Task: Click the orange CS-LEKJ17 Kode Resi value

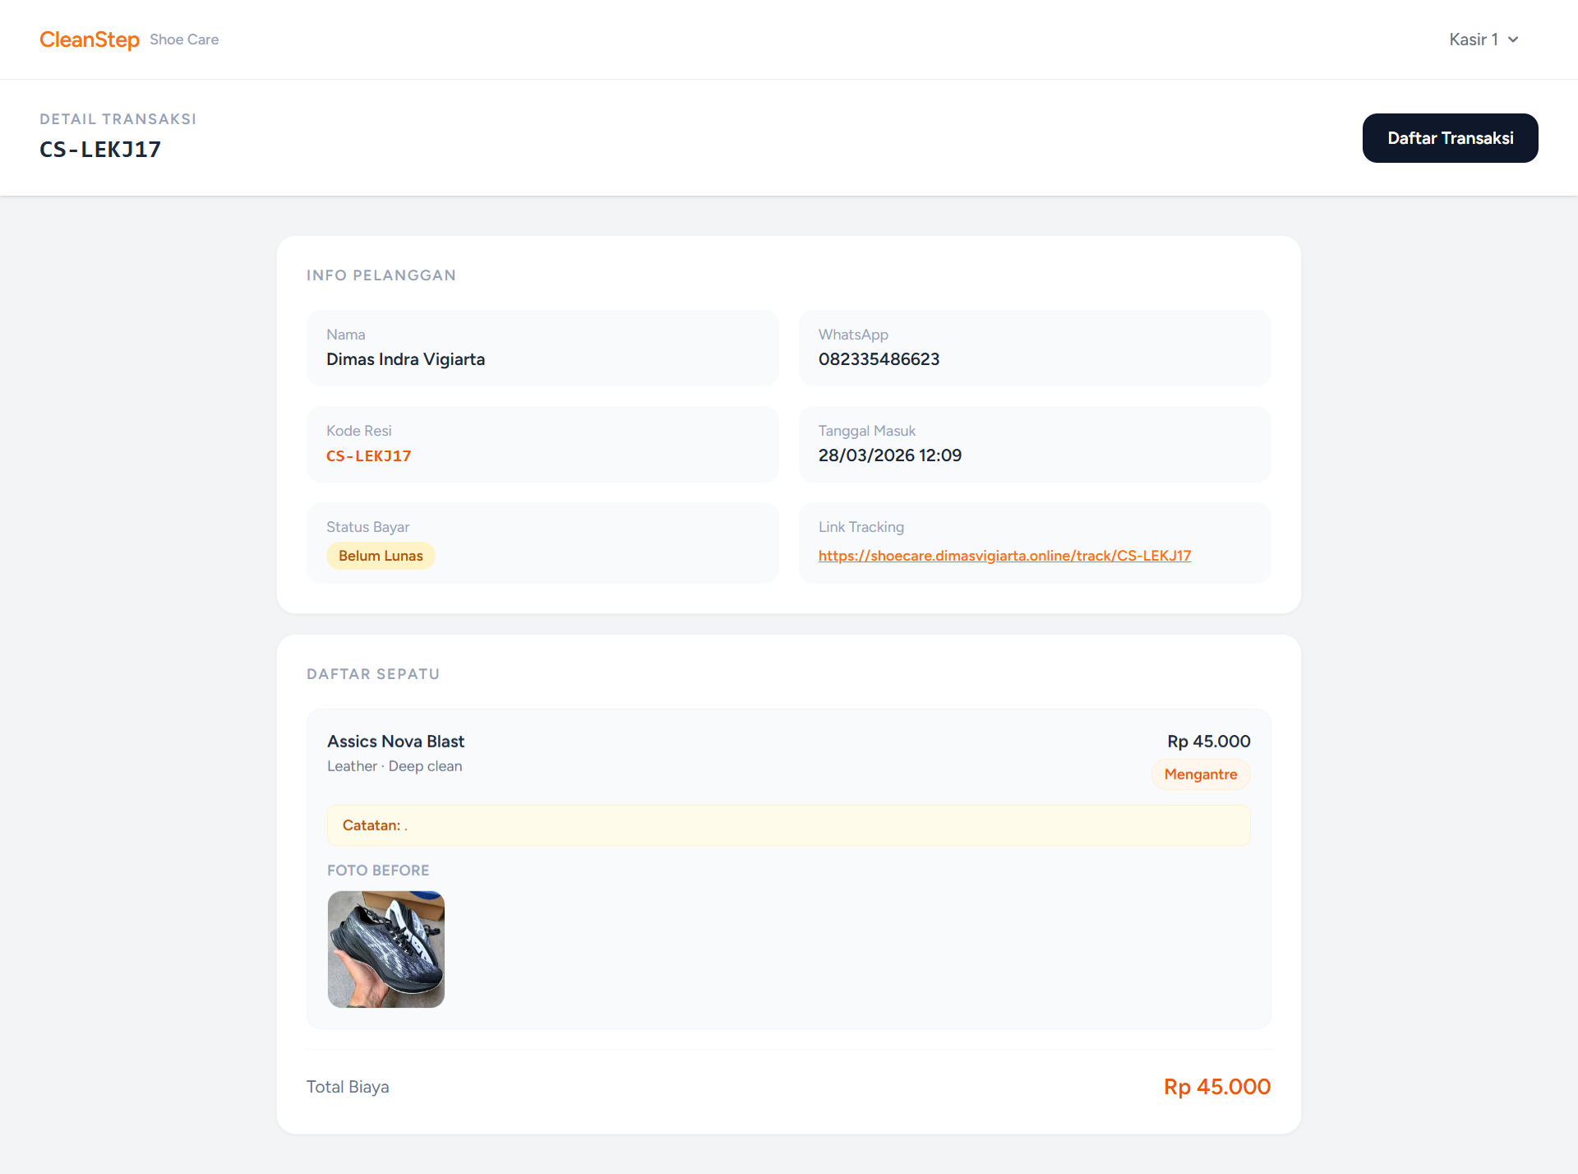Action: [368, 455]
